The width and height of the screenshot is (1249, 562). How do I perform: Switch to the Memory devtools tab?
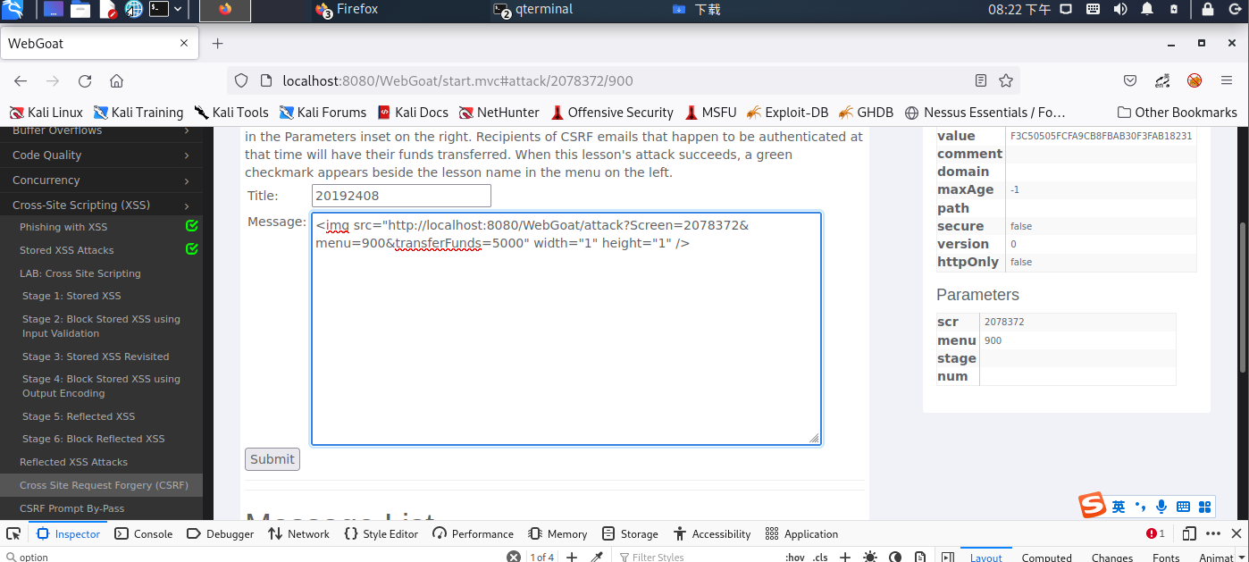point(557,533)
